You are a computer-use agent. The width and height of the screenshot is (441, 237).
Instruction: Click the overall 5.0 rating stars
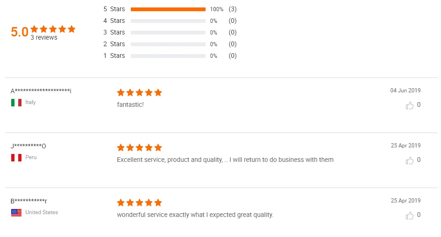click(53, 29)
